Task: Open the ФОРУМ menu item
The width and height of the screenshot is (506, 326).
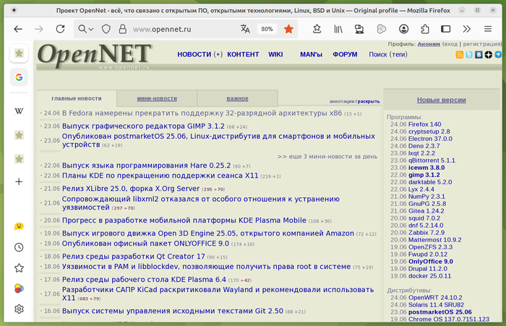Action: pos(345,54)
